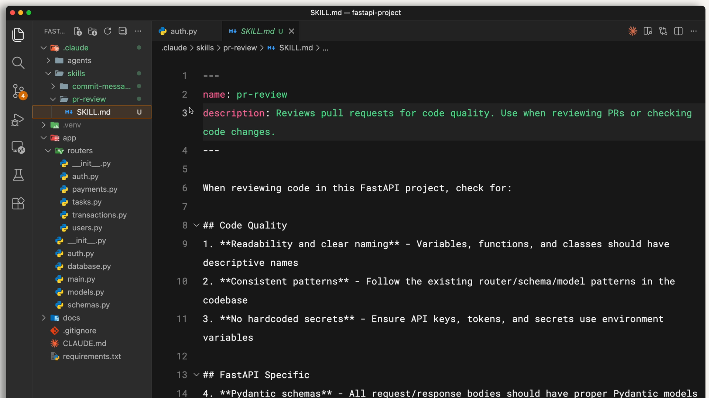Viewport: 709px width, 398px height.
Task: Open the Testing flask view
Action: click(x=18, y=175)
